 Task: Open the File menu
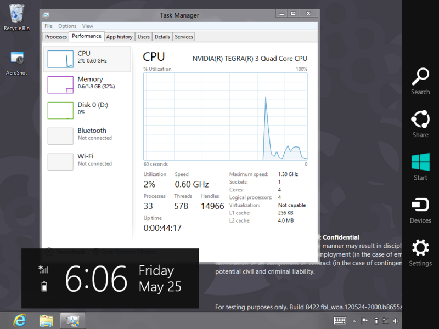point(48,26)
